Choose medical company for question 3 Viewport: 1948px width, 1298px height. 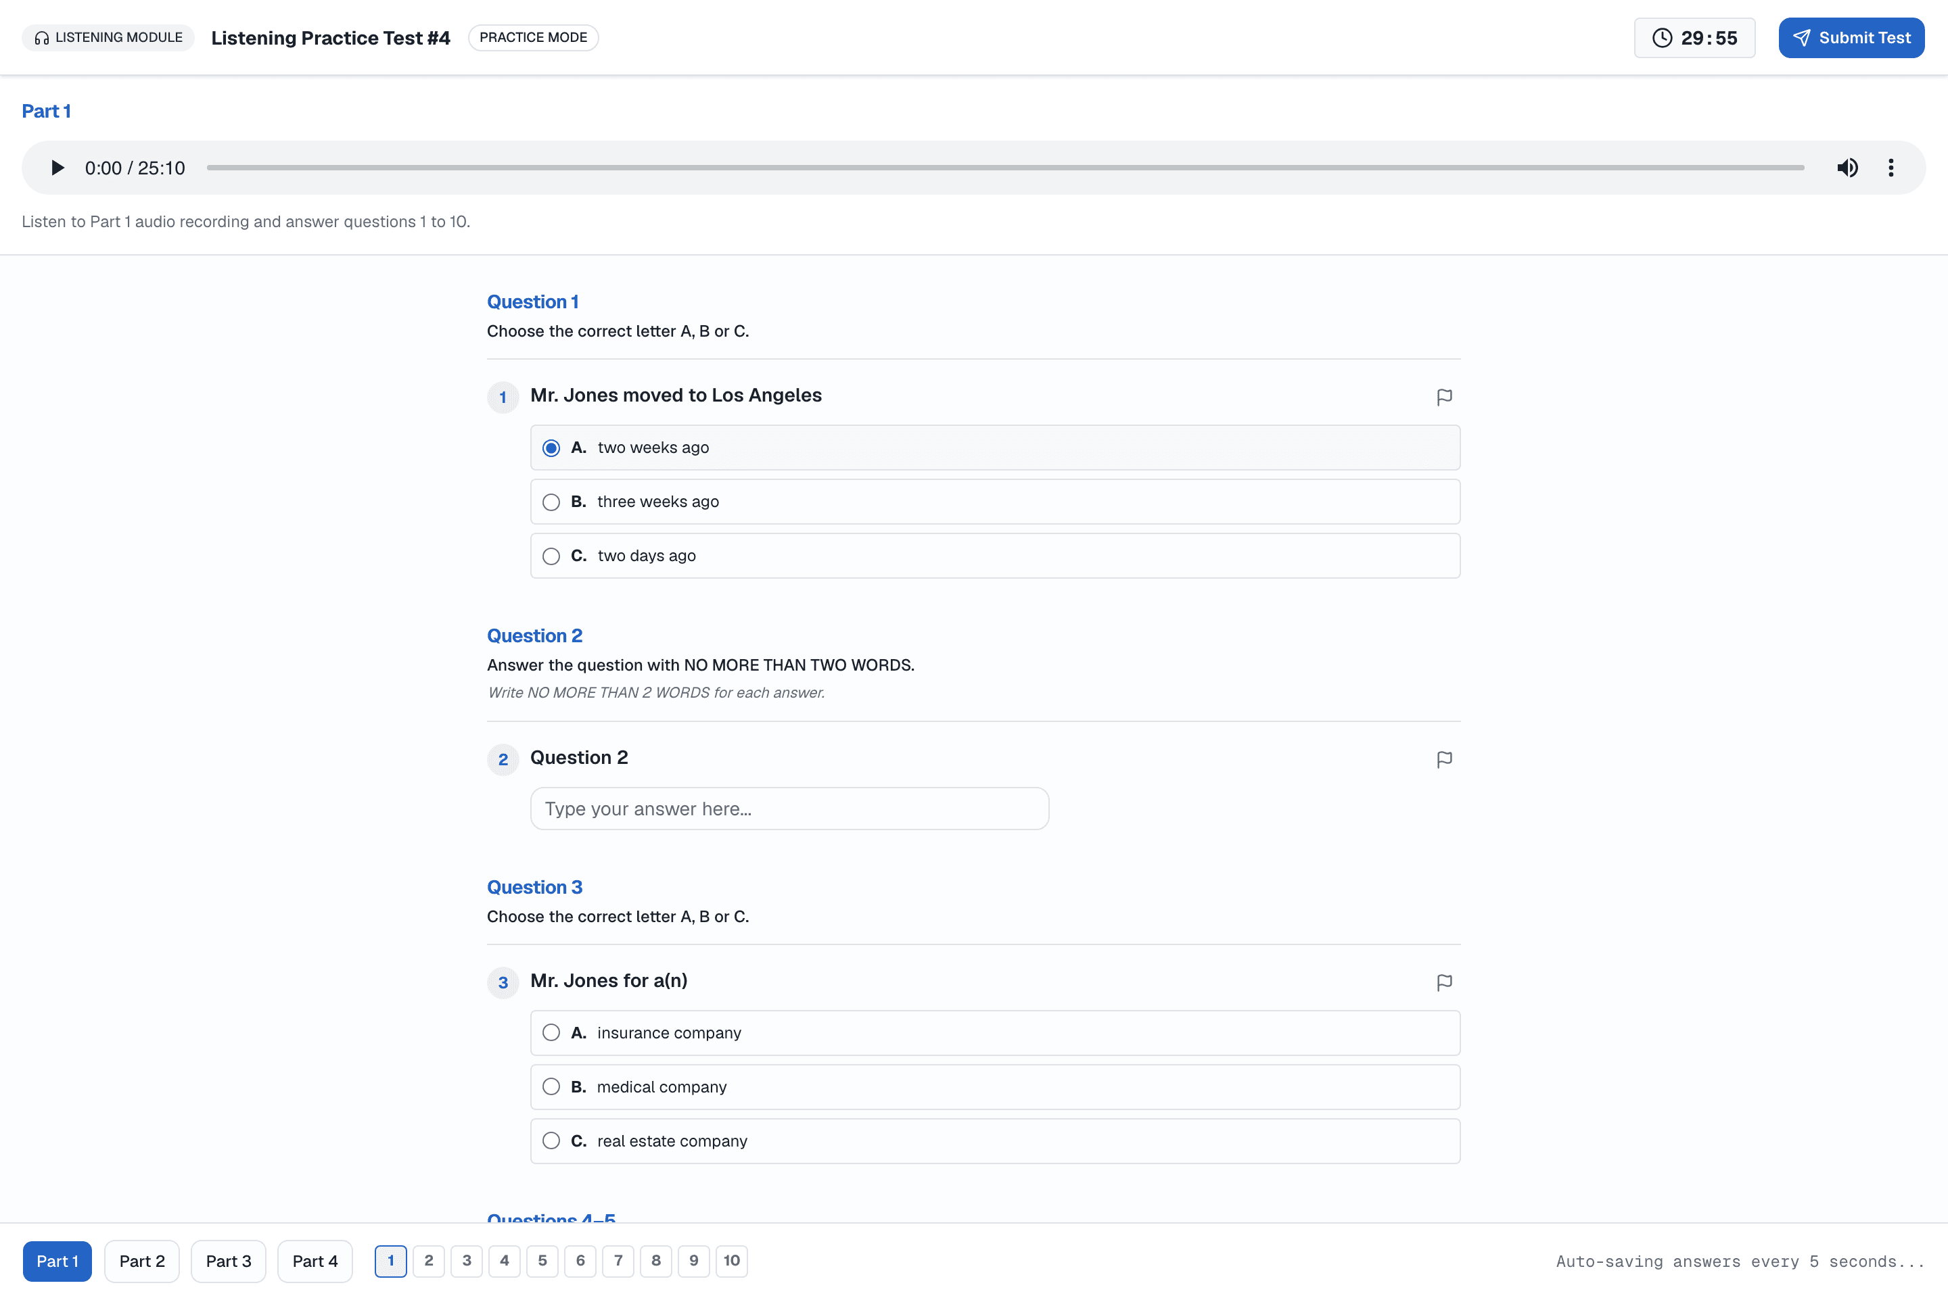coord(995,1087)
